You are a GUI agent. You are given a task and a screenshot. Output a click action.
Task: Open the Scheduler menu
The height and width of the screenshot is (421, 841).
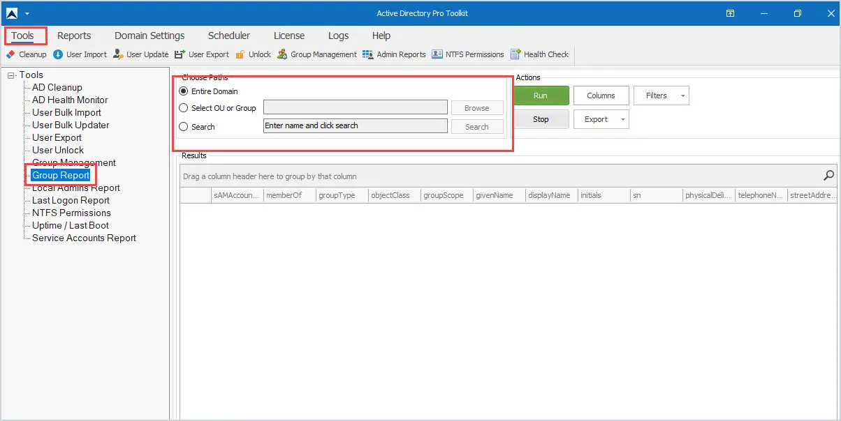click(x=229, y=36)
